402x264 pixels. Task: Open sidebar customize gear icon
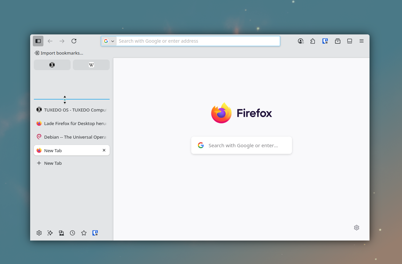coord(39,233)
